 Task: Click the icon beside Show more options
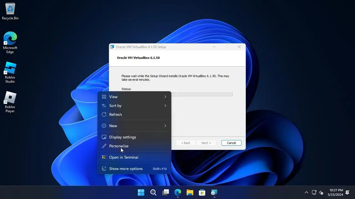104,169
